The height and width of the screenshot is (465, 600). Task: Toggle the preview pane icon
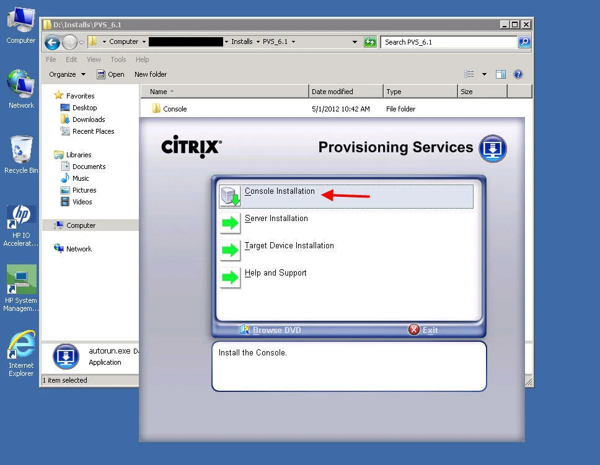[x=500, y=74]
